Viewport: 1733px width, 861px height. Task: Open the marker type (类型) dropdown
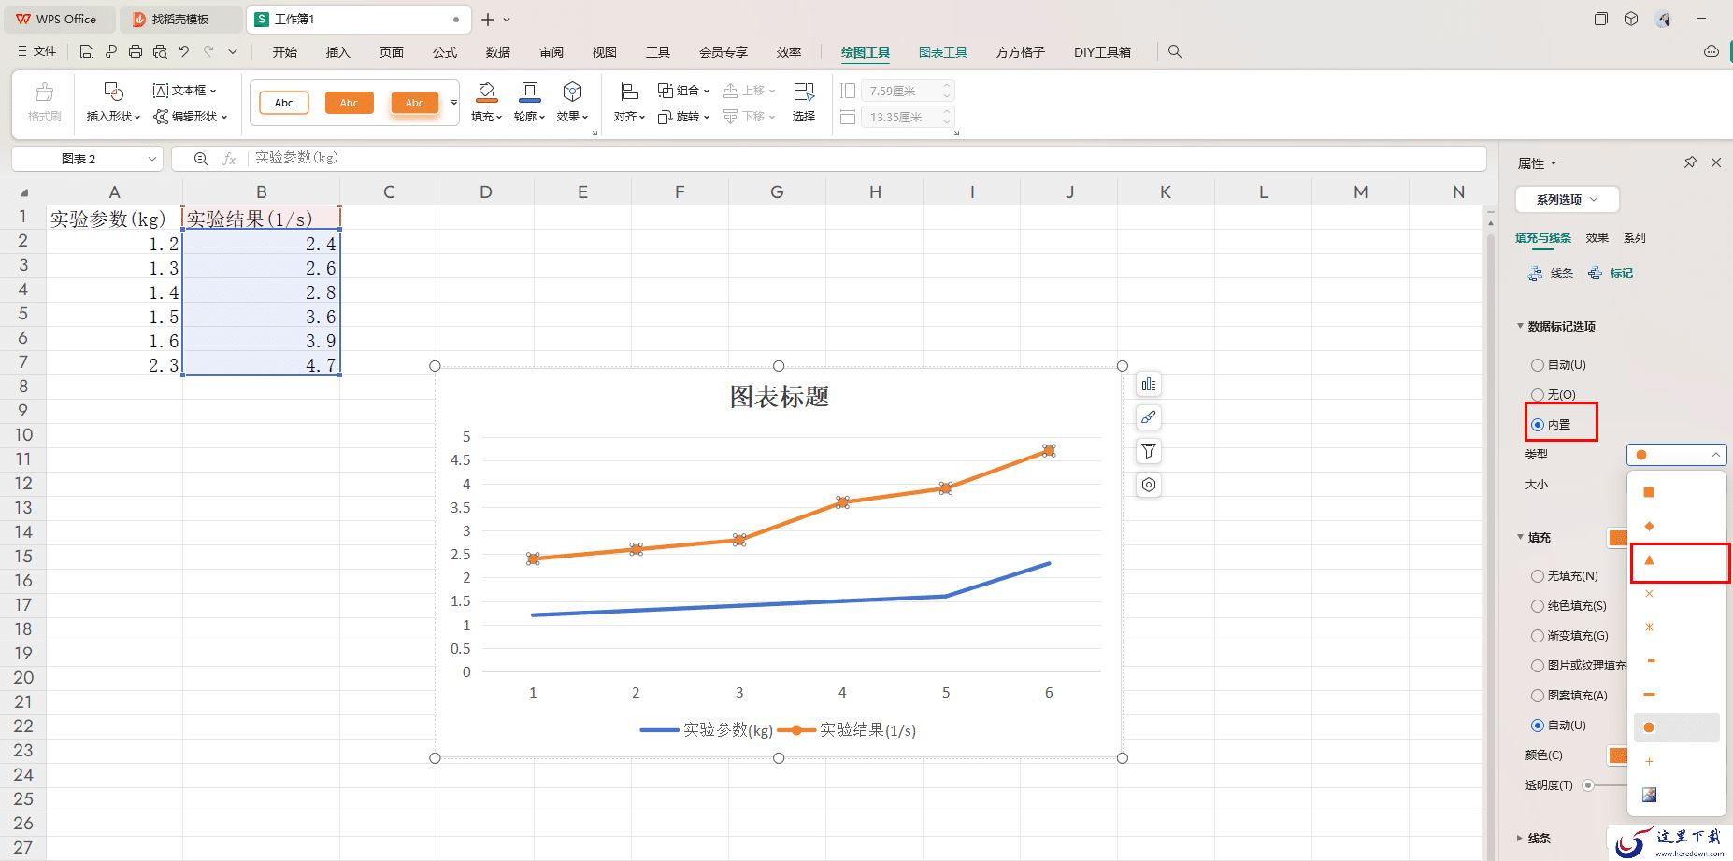click(1676, 455)
